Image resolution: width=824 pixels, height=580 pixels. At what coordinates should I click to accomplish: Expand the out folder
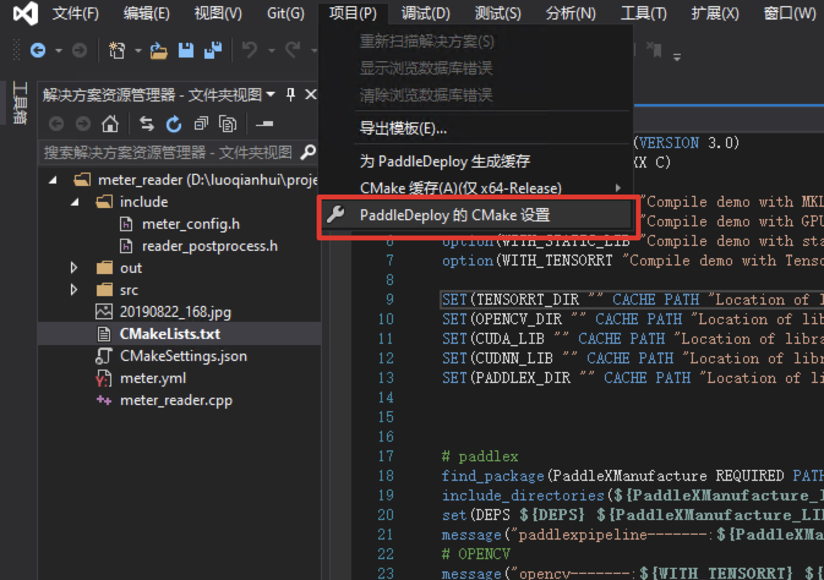tap(74, 268)
